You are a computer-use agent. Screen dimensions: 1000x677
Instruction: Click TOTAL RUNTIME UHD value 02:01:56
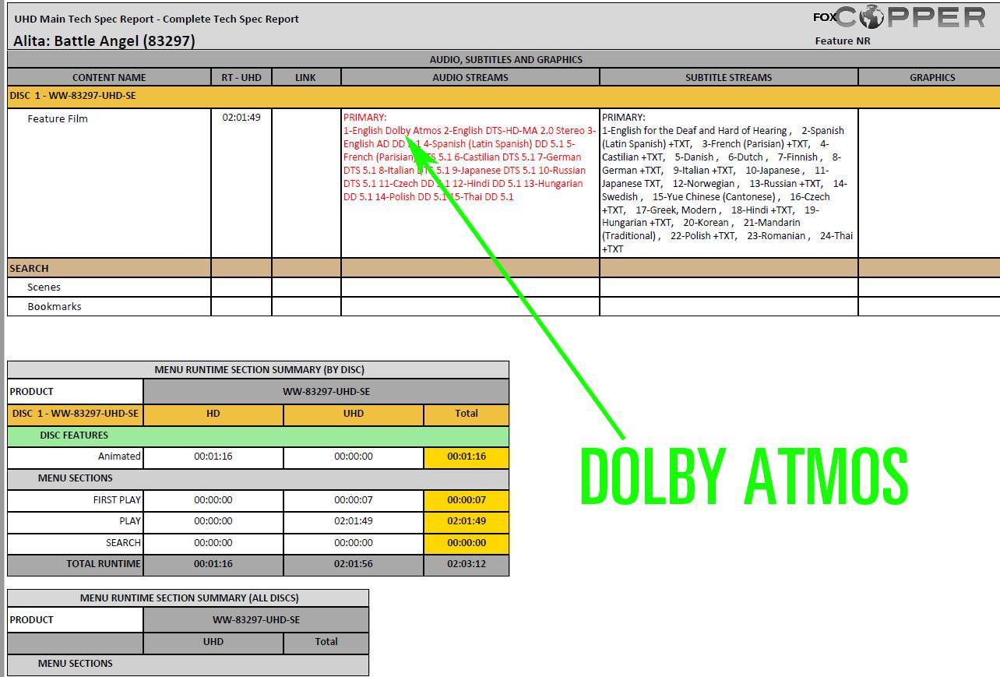[x=354, y=564]
